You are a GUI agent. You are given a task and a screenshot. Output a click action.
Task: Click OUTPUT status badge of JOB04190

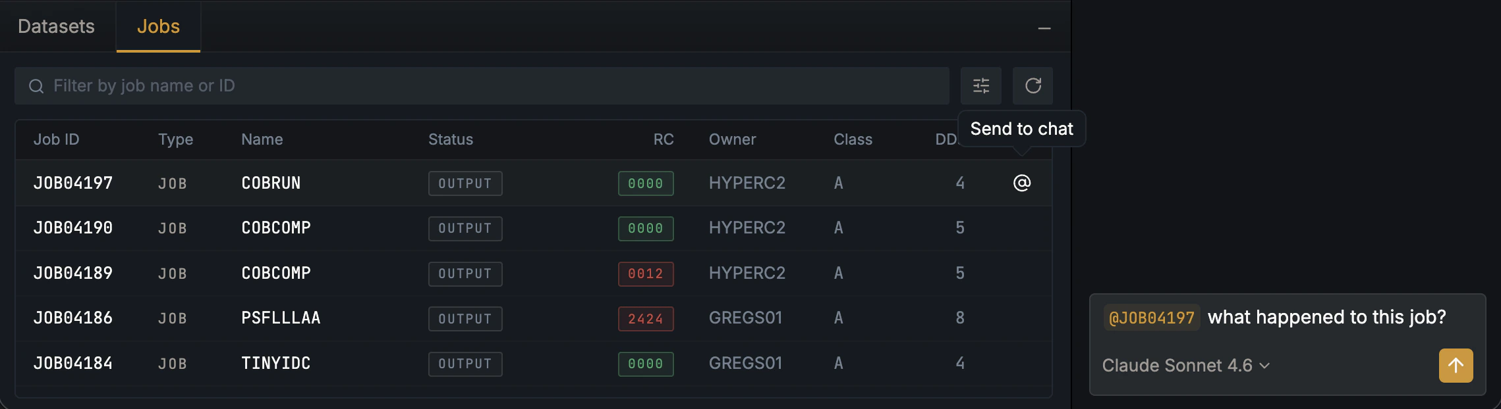(x=465, y=229)
